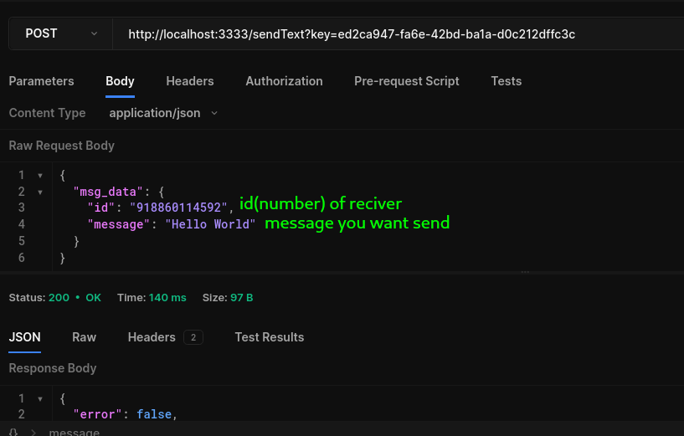
Task: Click the curly braces JSON root icon
Action: (13, 433)
